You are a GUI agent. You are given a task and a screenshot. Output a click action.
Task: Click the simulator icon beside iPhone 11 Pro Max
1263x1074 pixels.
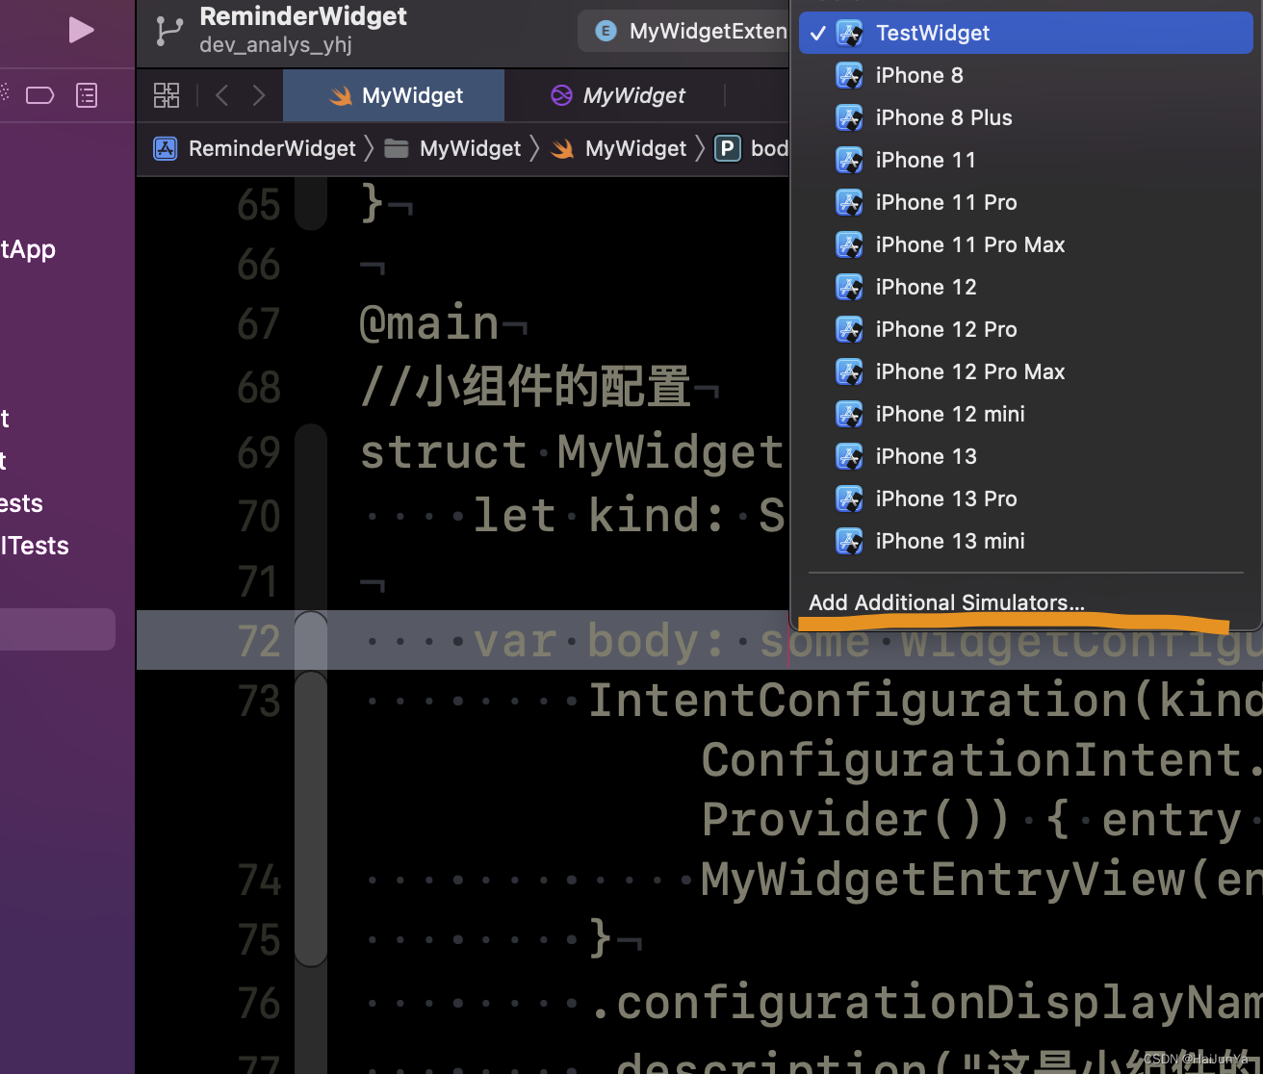(849, 244)
